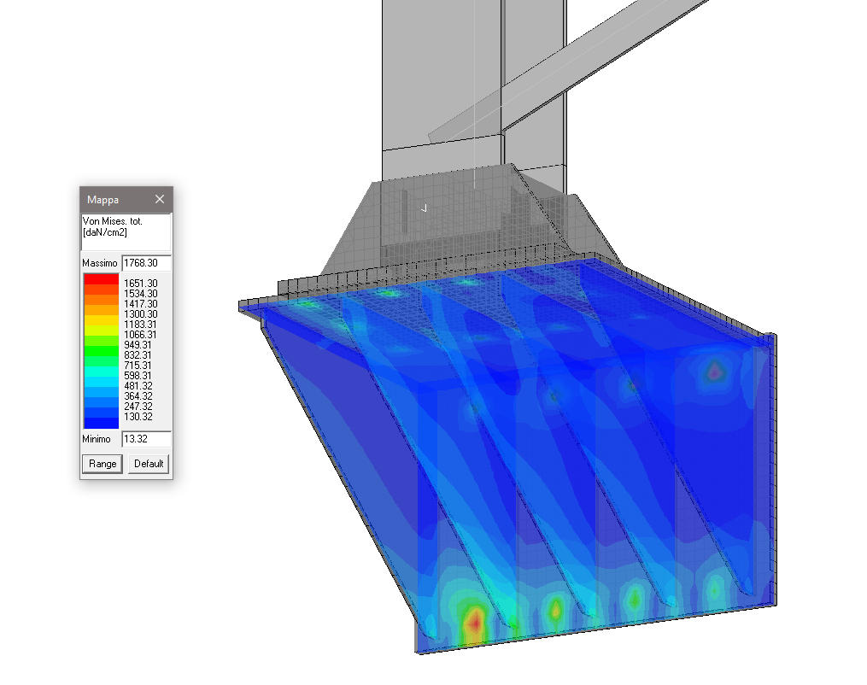
Task: Pick the orange swatch beside 1417.30
Action: coord(101,300)
